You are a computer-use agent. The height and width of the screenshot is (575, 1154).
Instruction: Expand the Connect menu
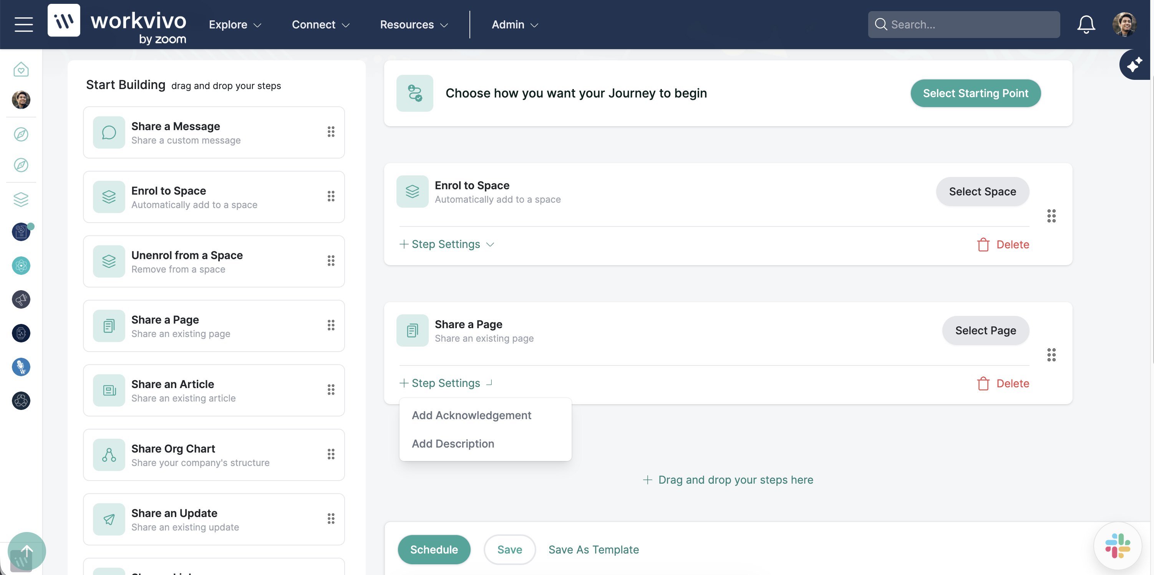[x=321, y=25]
